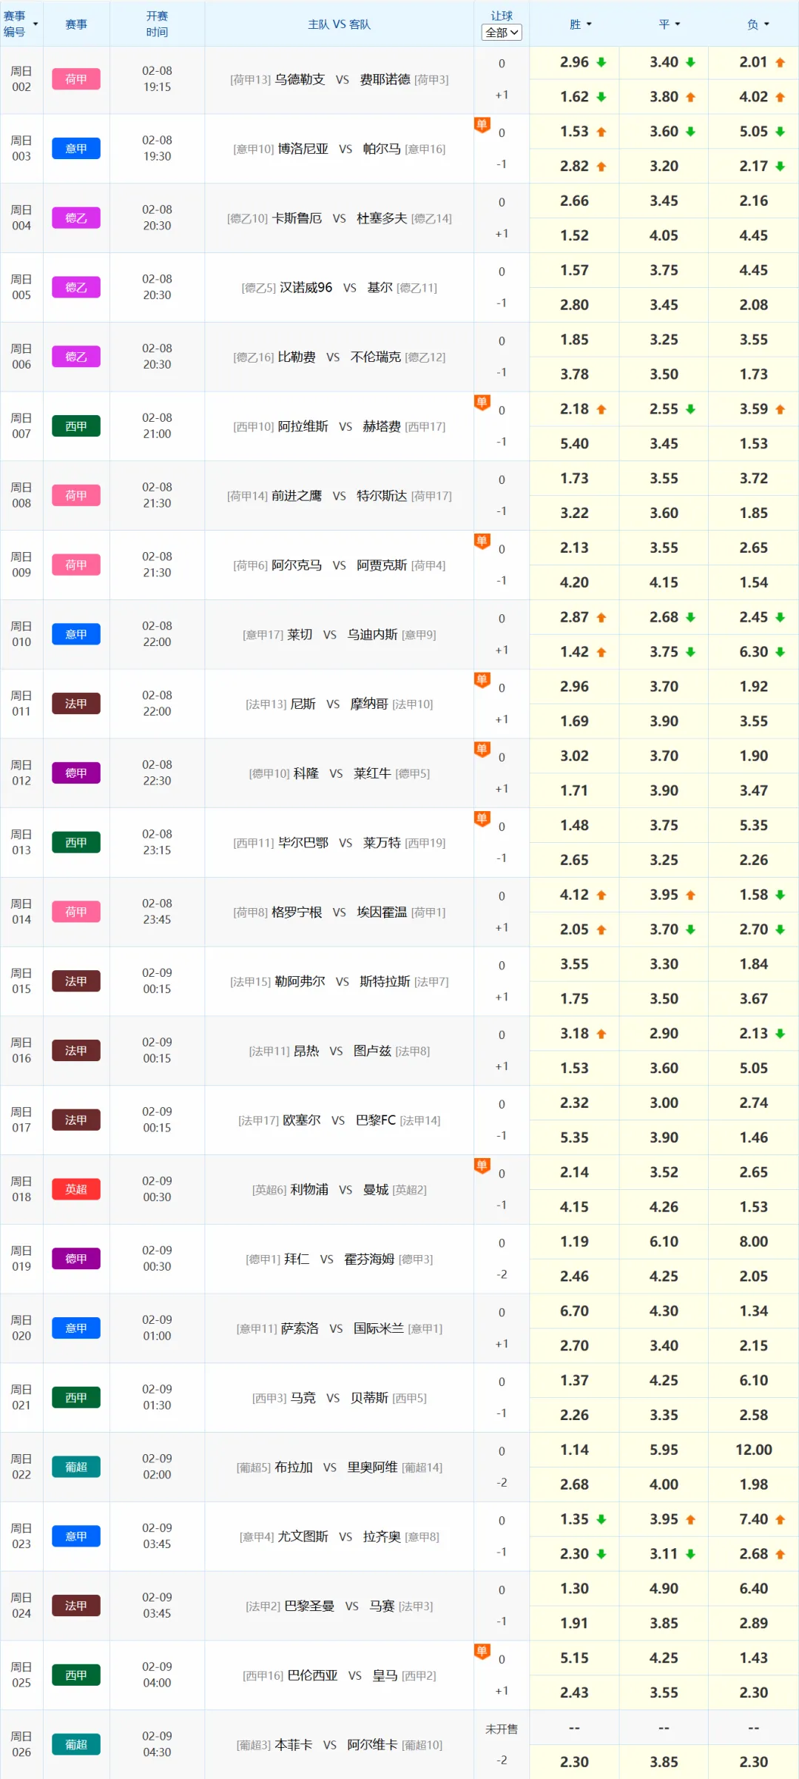Click the 荷甲 league tag on match 002
This screenshot has width=799, height=1779.
tap(76, 79)
